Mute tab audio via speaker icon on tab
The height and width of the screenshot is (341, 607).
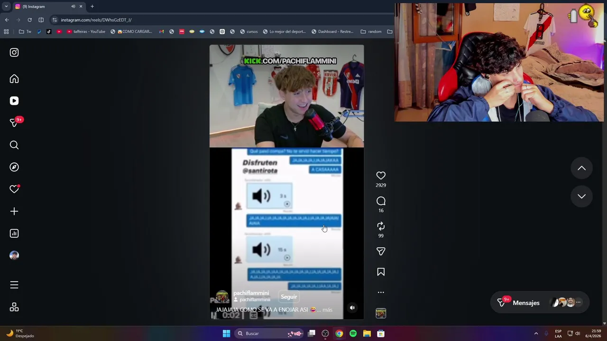click(73, 7)
